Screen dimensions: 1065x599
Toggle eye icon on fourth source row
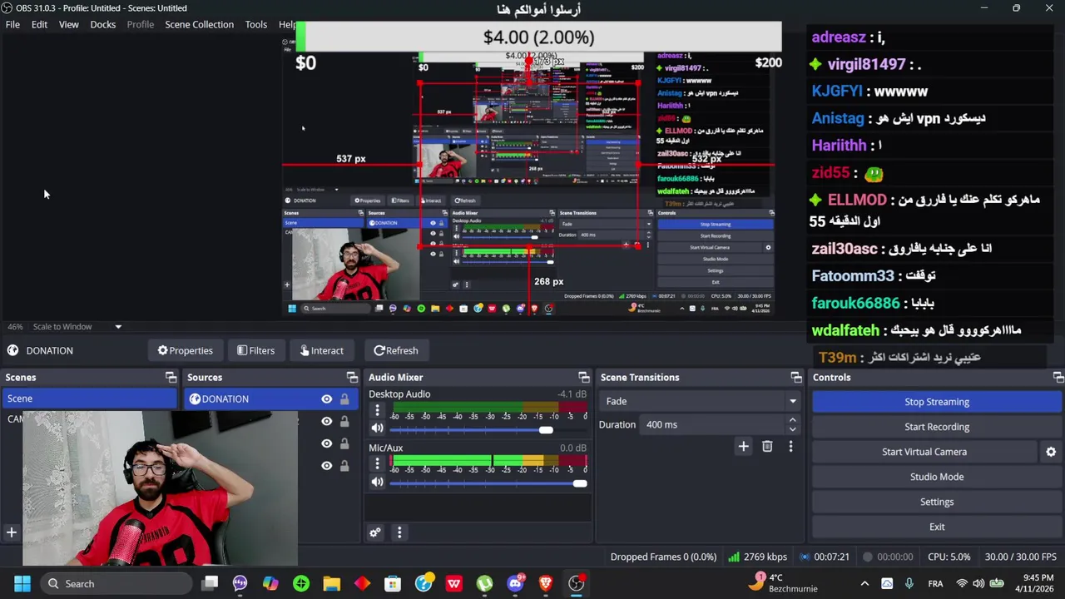coord(327,466)
